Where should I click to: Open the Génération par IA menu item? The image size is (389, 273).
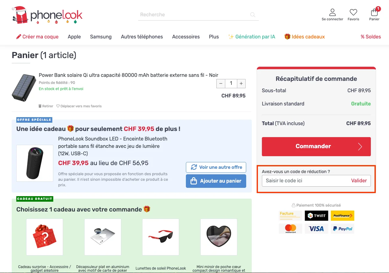click(252, 37)
